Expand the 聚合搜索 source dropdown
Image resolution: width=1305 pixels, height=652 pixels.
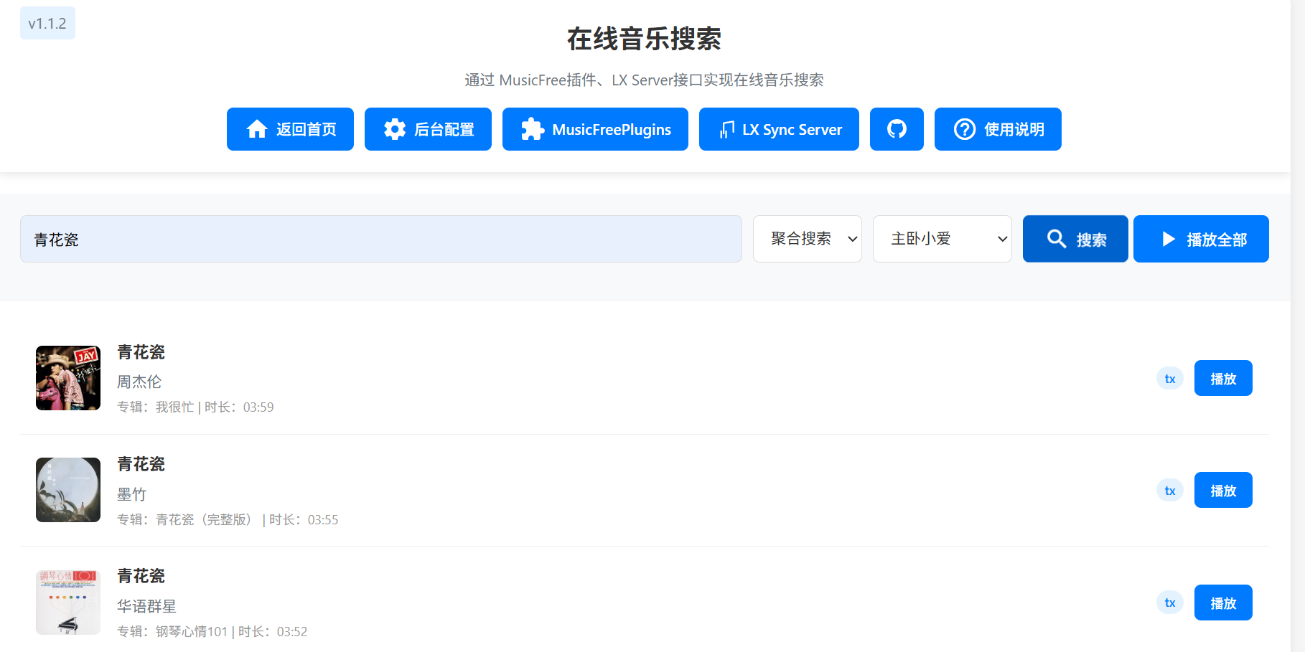click(x=807, y=239)
